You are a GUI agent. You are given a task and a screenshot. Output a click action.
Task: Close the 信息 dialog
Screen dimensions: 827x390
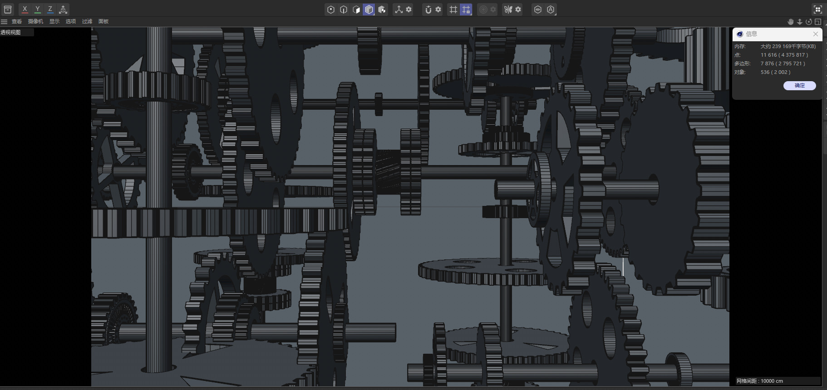pyautogui.click(x=816, y=34)
